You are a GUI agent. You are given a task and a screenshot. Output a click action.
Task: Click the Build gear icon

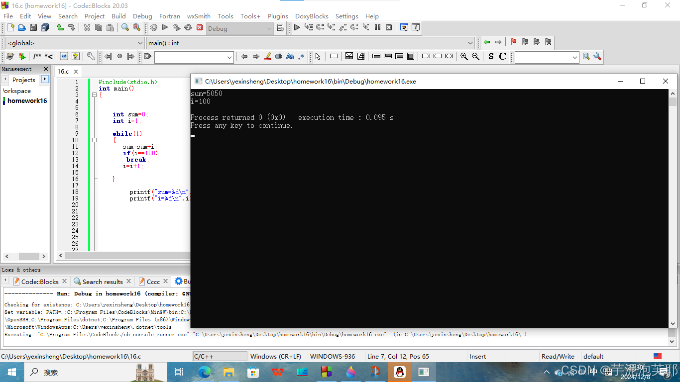coord(154,28)
